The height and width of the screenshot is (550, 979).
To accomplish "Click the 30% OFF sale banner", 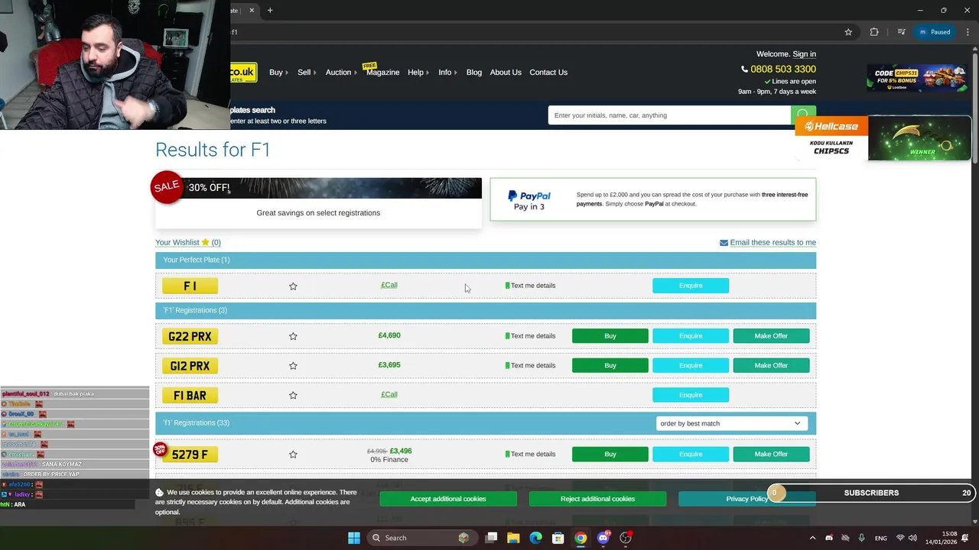I will click(318, 202).
